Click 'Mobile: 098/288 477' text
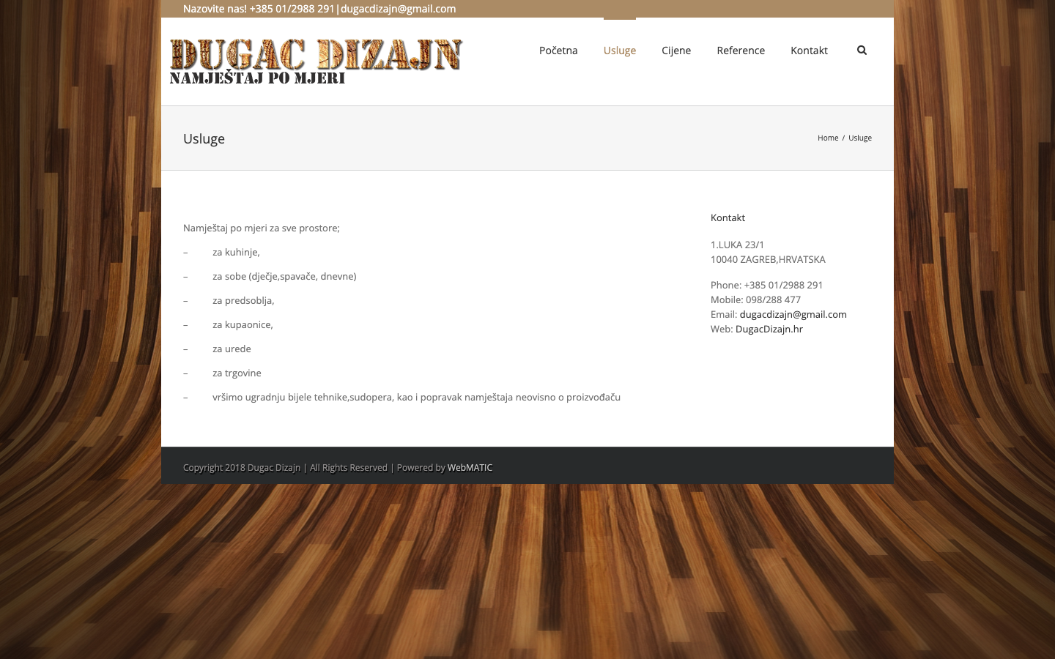 (x=755, y=299)
